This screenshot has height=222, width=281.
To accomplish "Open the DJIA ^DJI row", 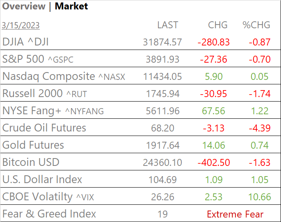I will click(28, 42).
